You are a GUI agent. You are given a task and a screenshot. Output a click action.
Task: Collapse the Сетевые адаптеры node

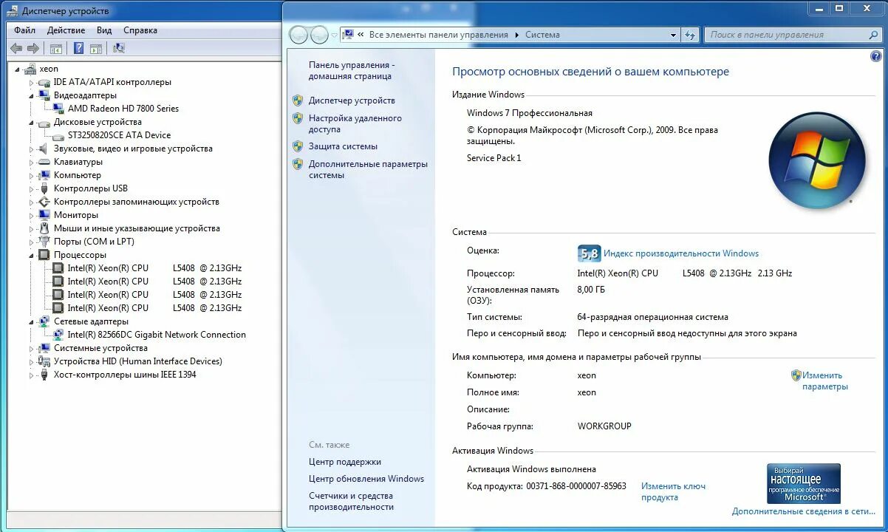32,321
